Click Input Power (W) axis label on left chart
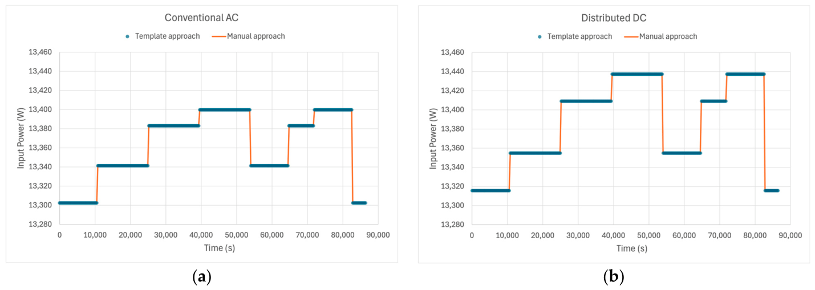This screenshot has height=290, width=815. pyautogui.click(x=21, y=138)
